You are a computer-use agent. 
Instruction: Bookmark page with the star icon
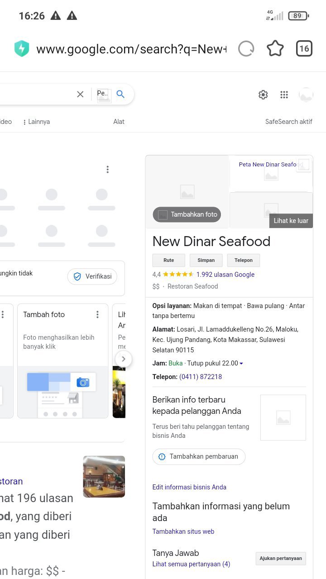click(275, 49)
